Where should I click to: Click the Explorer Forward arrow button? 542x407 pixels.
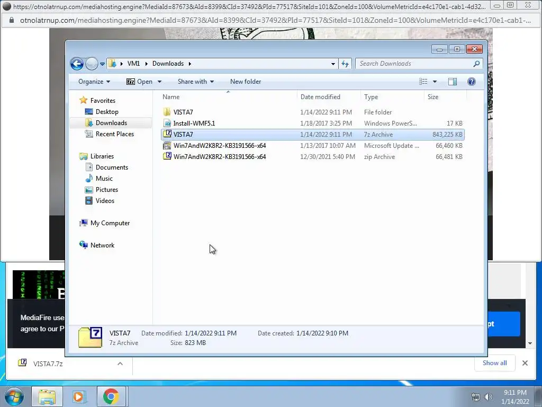click(92, 64)
